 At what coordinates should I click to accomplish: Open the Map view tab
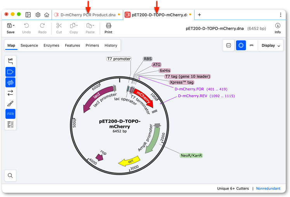point(11,45)
